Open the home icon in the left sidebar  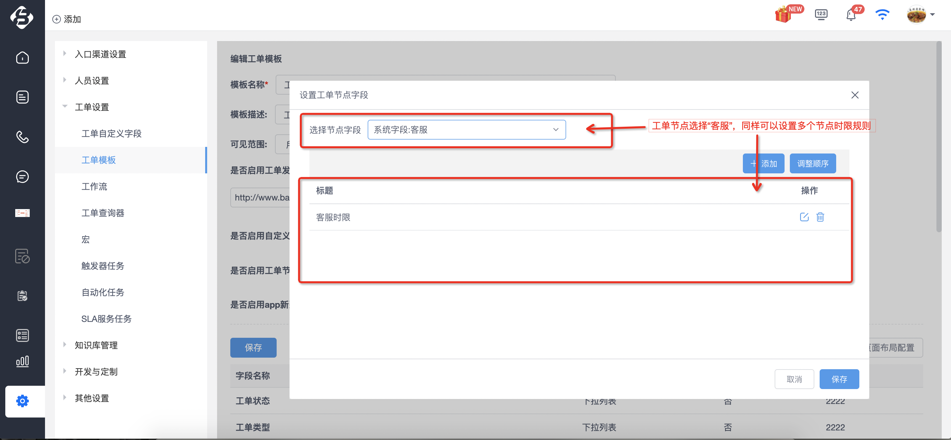click(23, 58)
